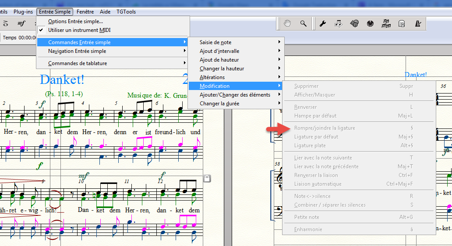Select the Zoom magnifier tool

(x=303, y=24)
